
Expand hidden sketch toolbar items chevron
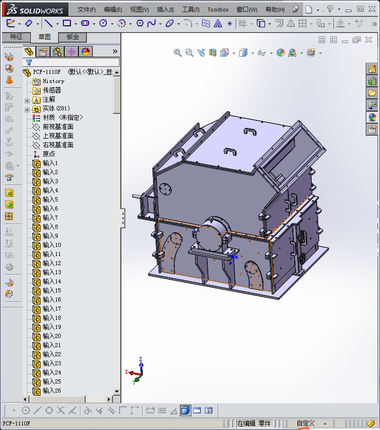point(374,24)
